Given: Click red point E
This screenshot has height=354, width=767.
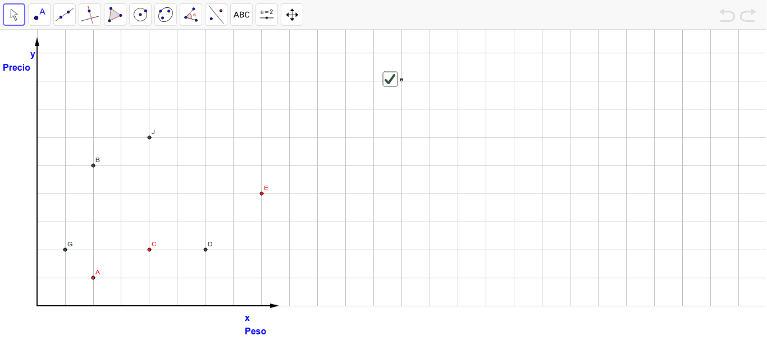Looking at the screenshot, I should coord(262,194).
